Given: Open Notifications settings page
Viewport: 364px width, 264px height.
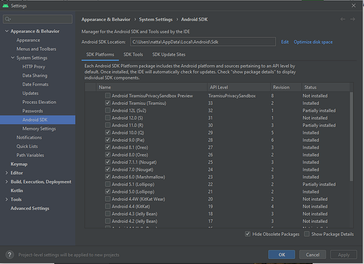Looking at the screenshot, I should tap(29, 138).
